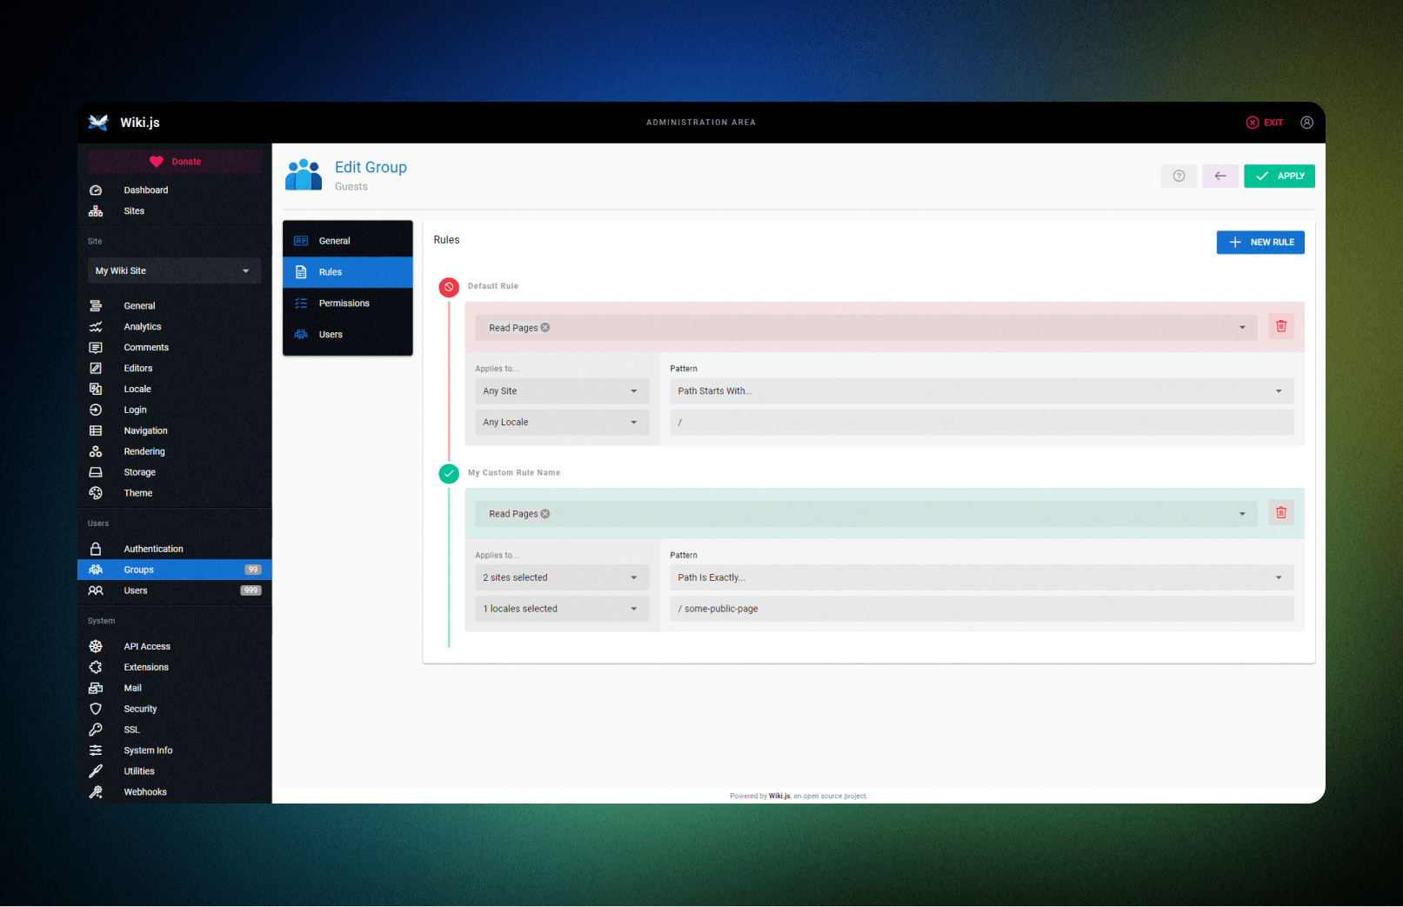The width and height of the screenshot is (1403, 907).
Task: Click the Storage drive icon
Action: [x=96, y=473]
